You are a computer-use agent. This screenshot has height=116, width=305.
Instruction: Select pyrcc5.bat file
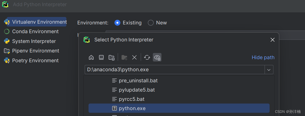click(132, 99)
